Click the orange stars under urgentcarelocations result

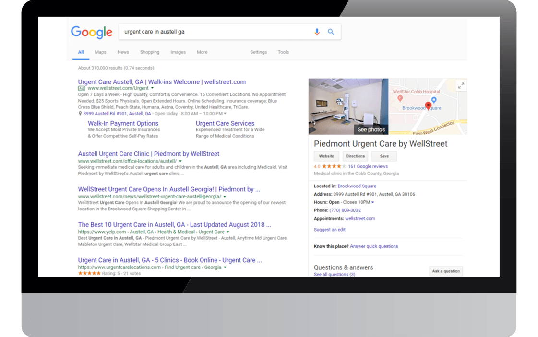89,273
